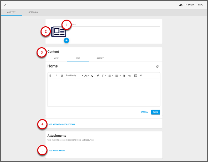The height and width of the screenshot is (162, 208).
Task: Toggle bold formatting in the editor
Action: click(x=51, y=76)
